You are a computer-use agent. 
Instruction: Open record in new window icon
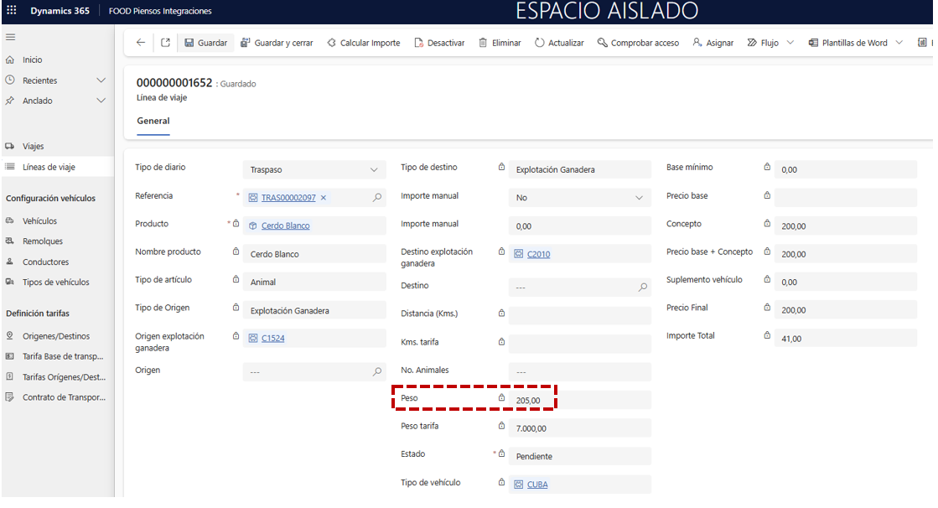click(x=165, y=43)
